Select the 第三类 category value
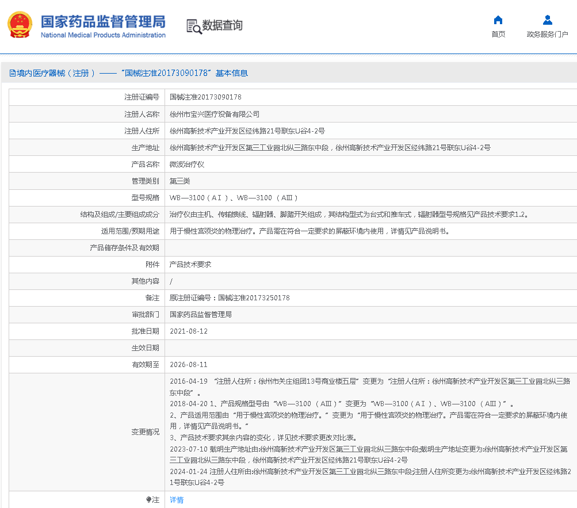The width and height of the screenshot is (577, 508). [x=180, y=181]
